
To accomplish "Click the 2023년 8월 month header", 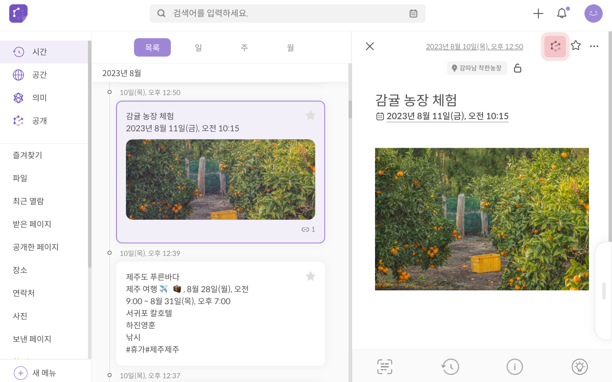I will 122,73.
